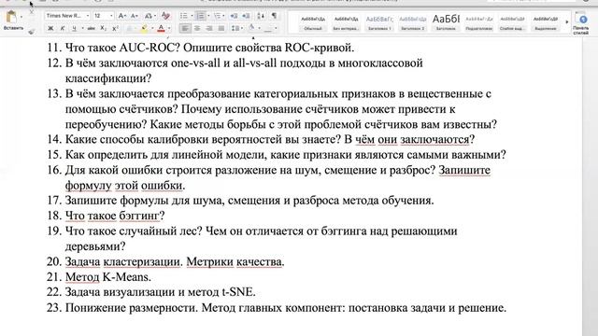Align text right
Image resolution: width=598 pixels, height=336 pixels.
(209, 28)
